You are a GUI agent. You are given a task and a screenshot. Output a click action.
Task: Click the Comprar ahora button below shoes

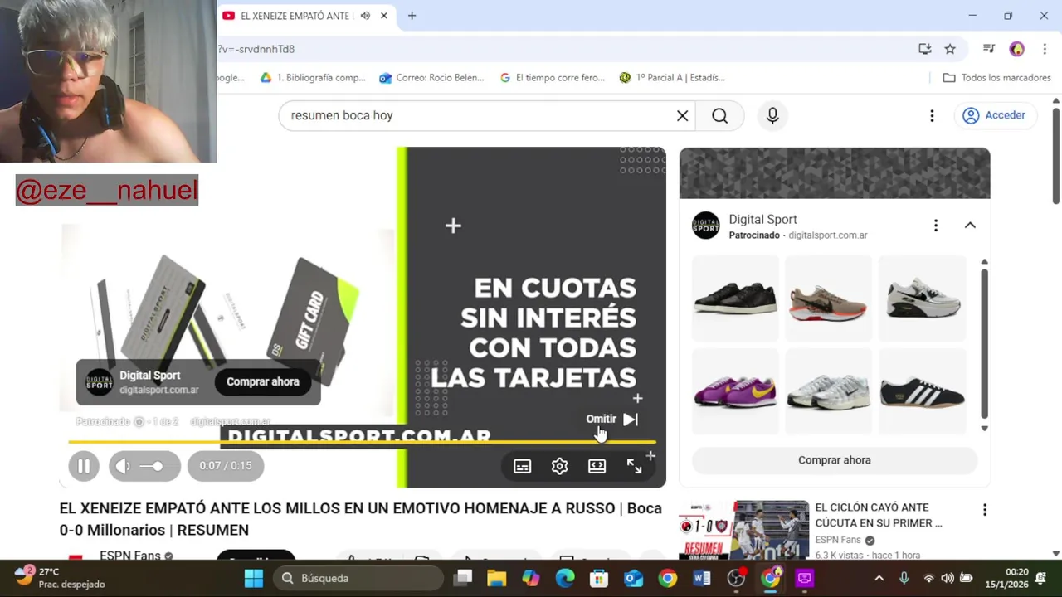pyautogui.click(x=835, y=460)
